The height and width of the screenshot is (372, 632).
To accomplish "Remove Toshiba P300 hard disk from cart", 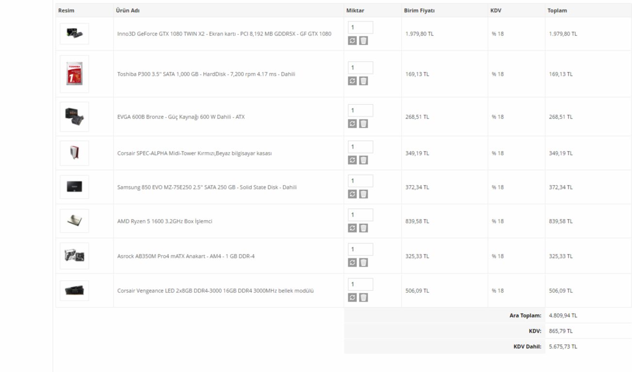I will click(363, 81).
